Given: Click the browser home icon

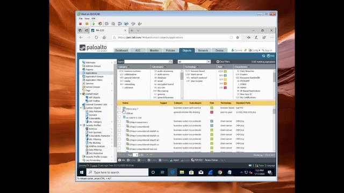Looking at the screenshot, I should point(104,38).
